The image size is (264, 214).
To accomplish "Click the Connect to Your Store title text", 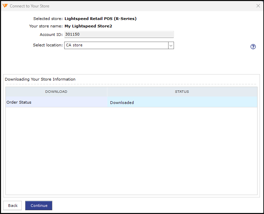I will pos(30,6).
